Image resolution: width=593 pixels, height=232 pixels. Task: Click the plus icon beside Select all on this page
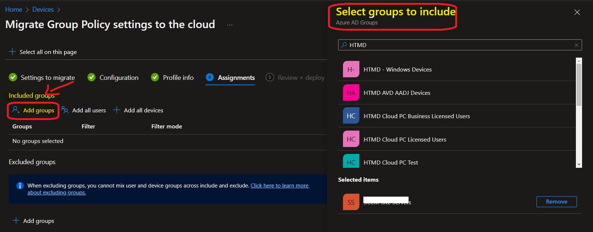coord(12,51)
